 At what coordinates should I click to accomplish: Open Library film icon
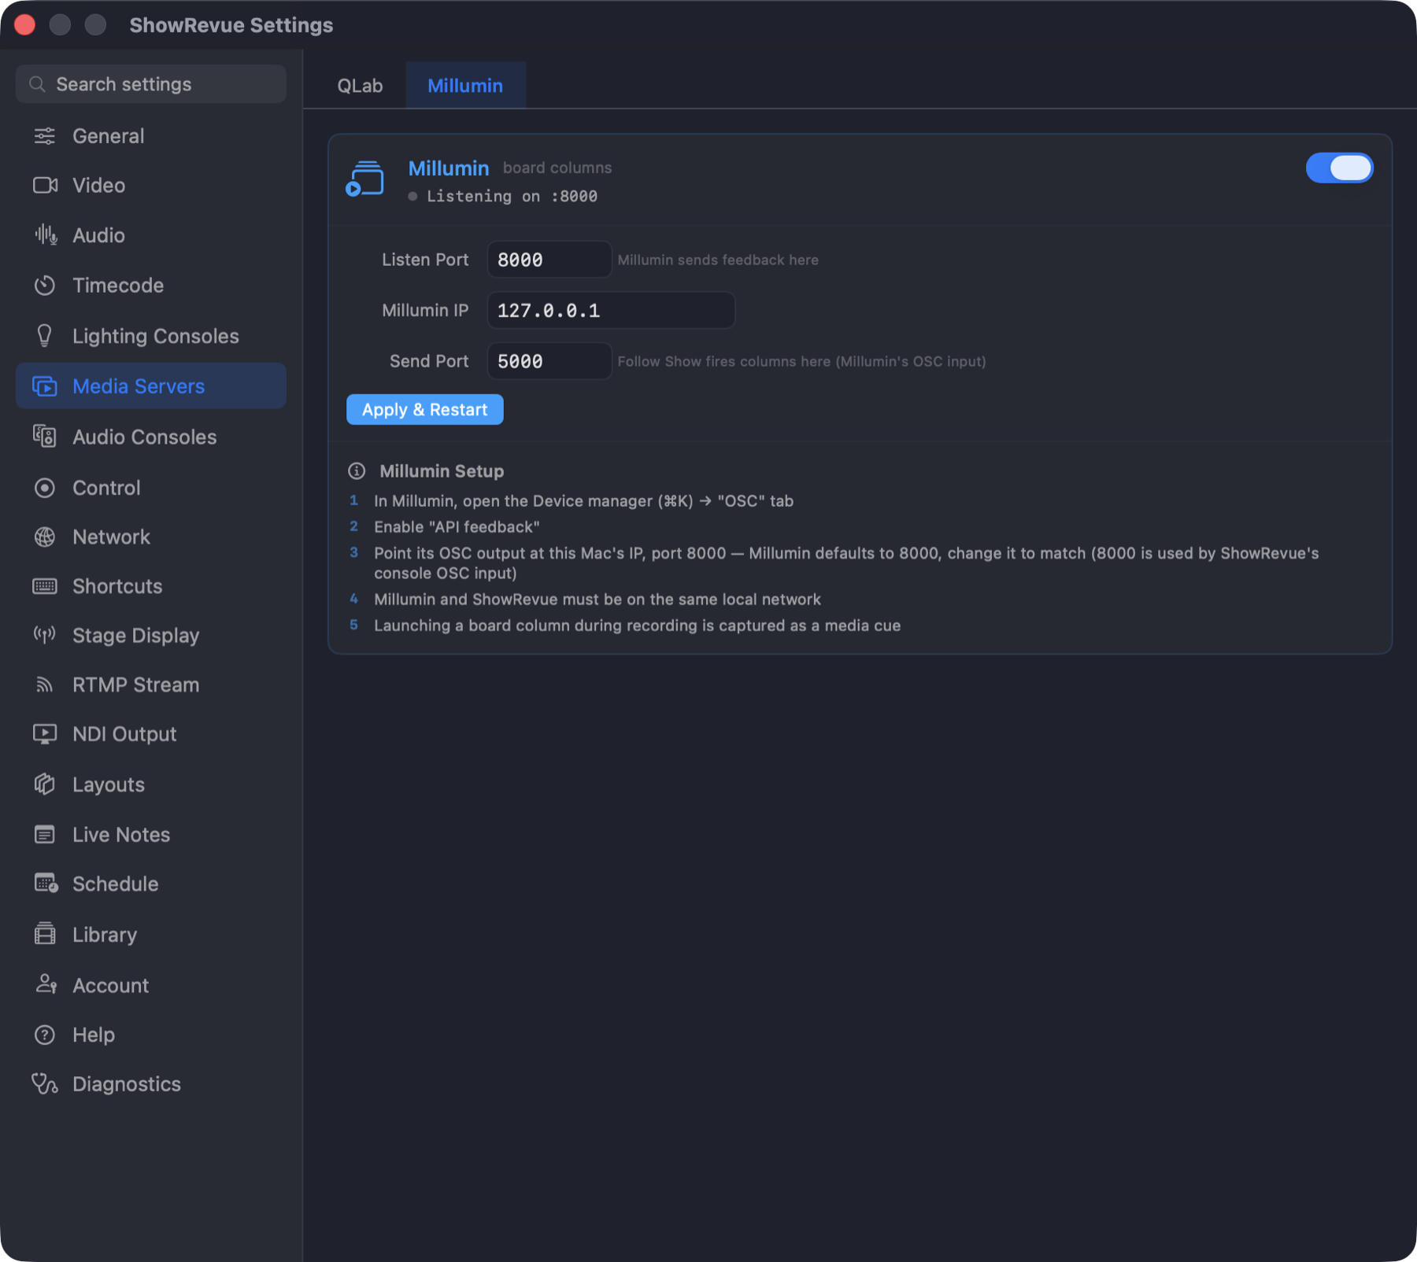tap(45, 935)
